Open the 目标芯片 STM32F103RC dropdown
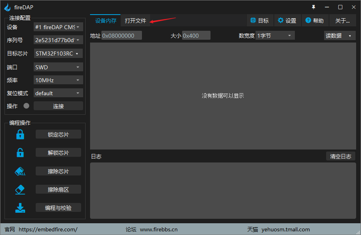The width and height of the screenshot is (361, 235). (x=58, y=53)
